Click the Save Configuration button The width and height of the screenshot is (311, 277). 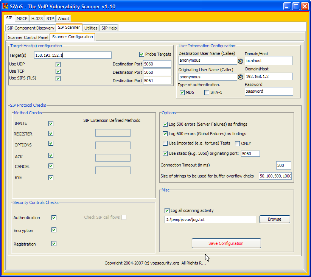(x=226, y=243)
